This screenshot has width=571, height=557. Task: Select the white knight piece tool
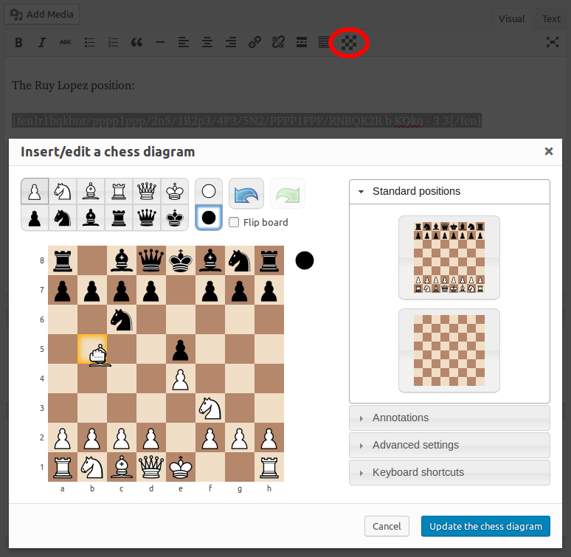[x=63, y=191]
